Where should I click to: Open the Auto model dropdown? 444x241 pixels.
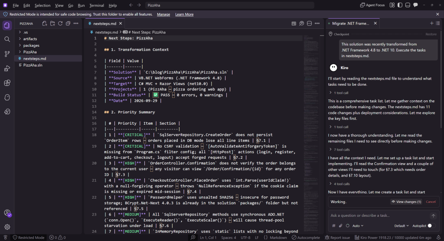358,226
